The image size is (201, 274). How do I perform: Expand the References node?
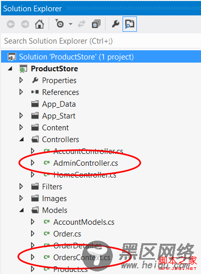tap(21, 92)
